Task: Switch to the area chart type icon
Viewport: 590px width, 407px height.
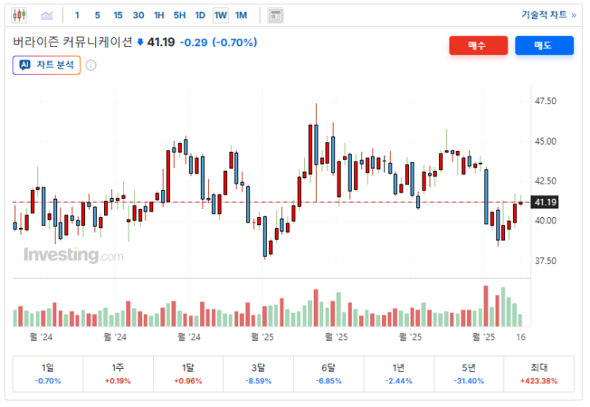Action: point(47,15)
